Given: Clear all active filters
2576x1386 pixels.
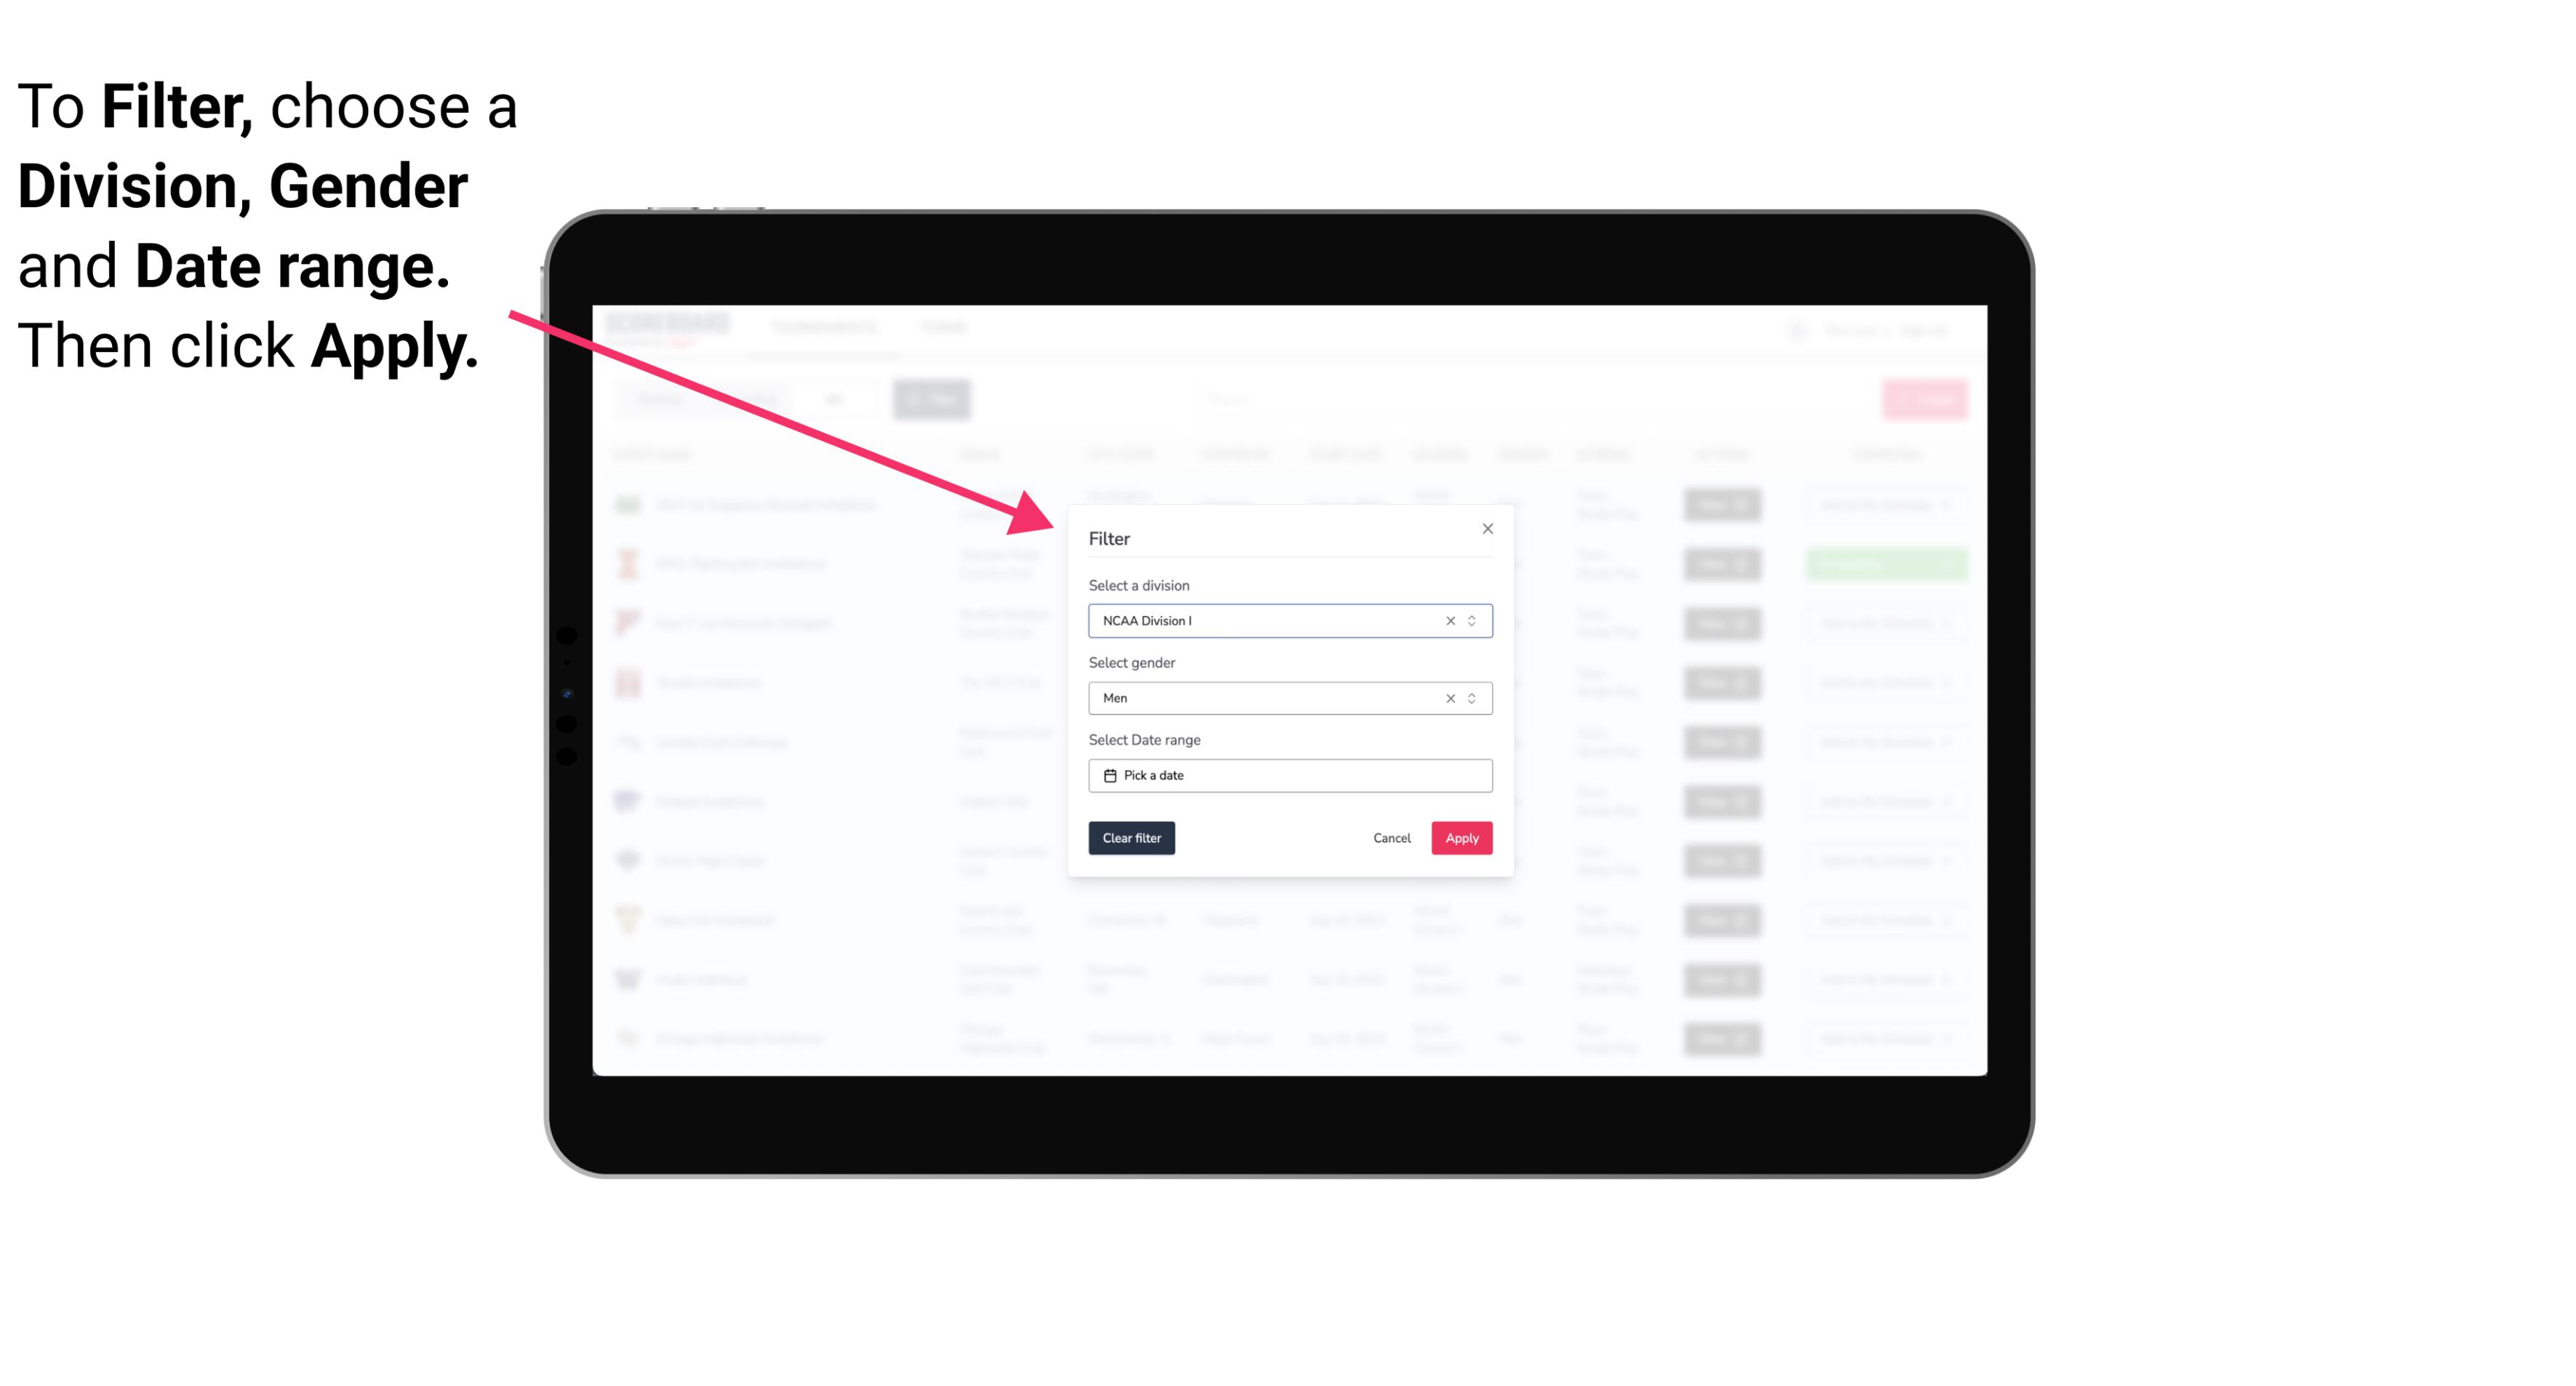Looking at the screenshot, I should (1130, 838).
